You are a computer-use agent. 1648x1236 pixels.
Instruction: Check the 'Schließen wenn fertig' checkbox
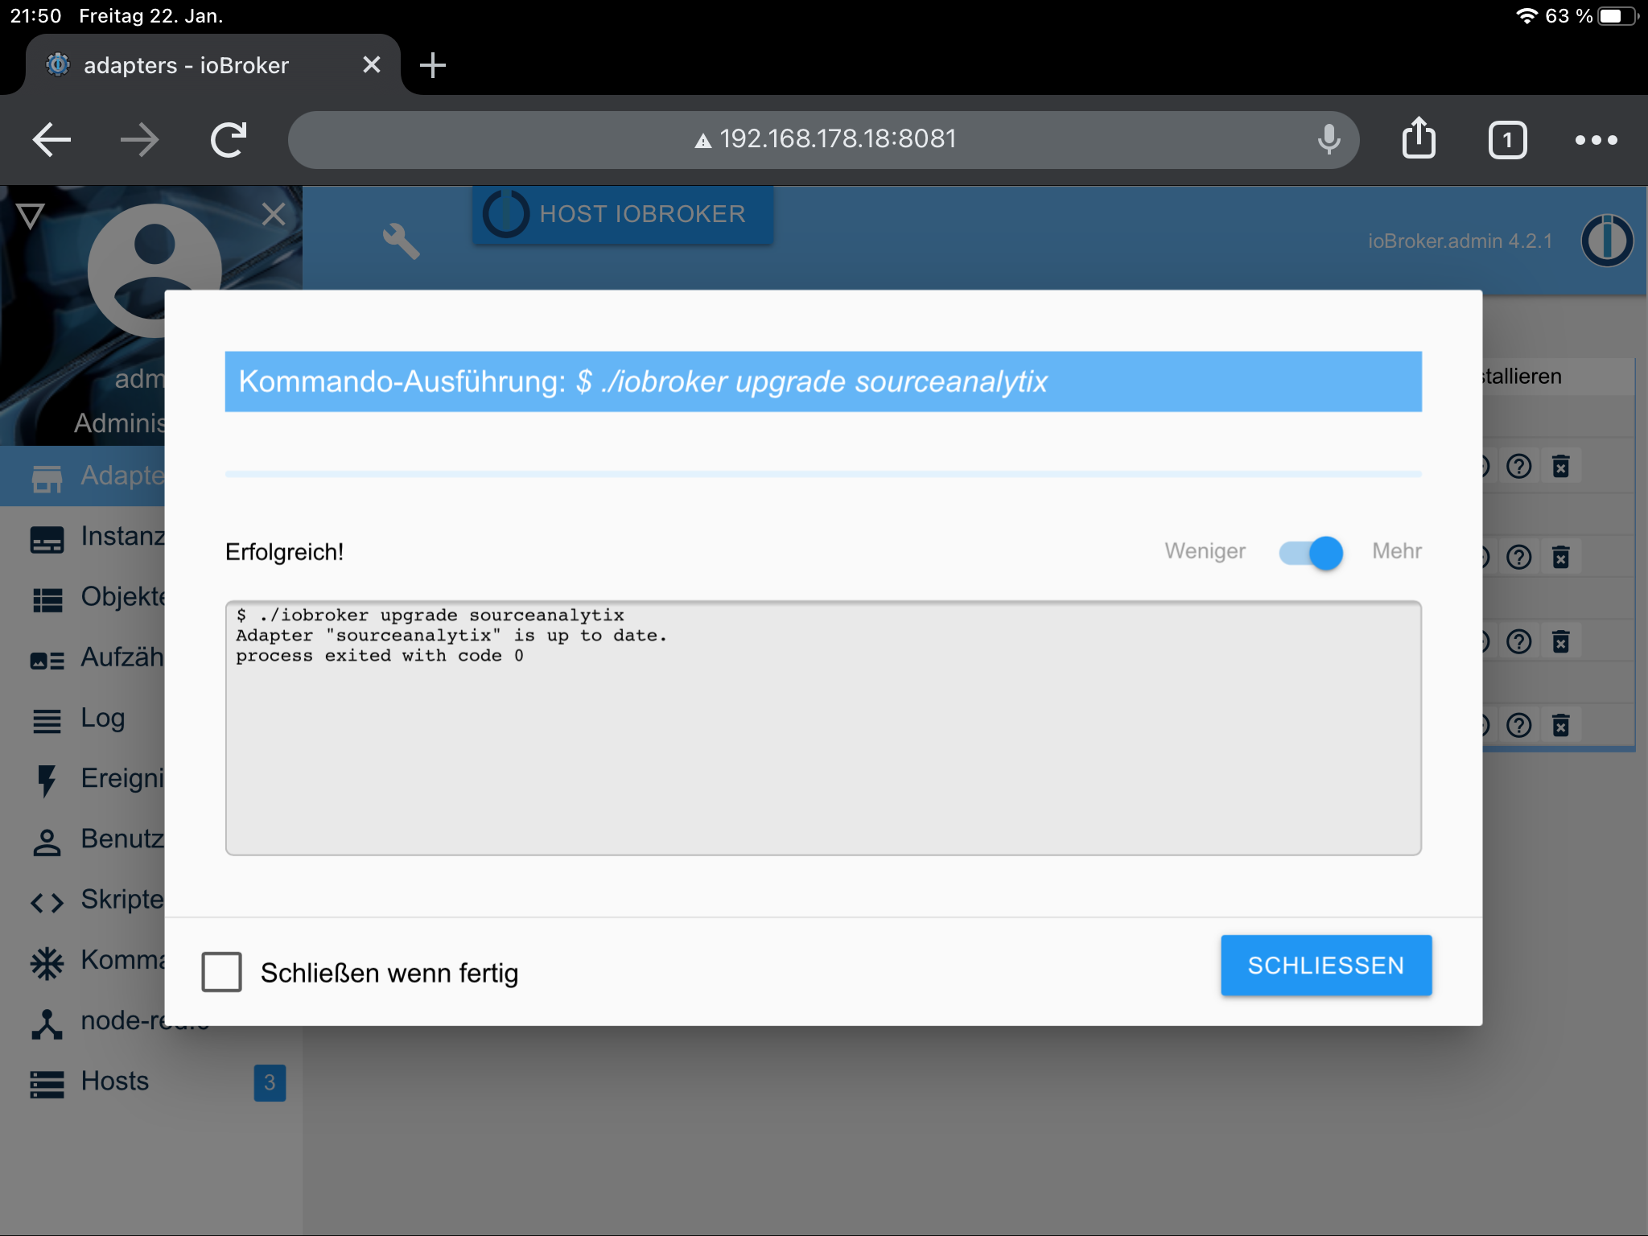coord(221,972)
